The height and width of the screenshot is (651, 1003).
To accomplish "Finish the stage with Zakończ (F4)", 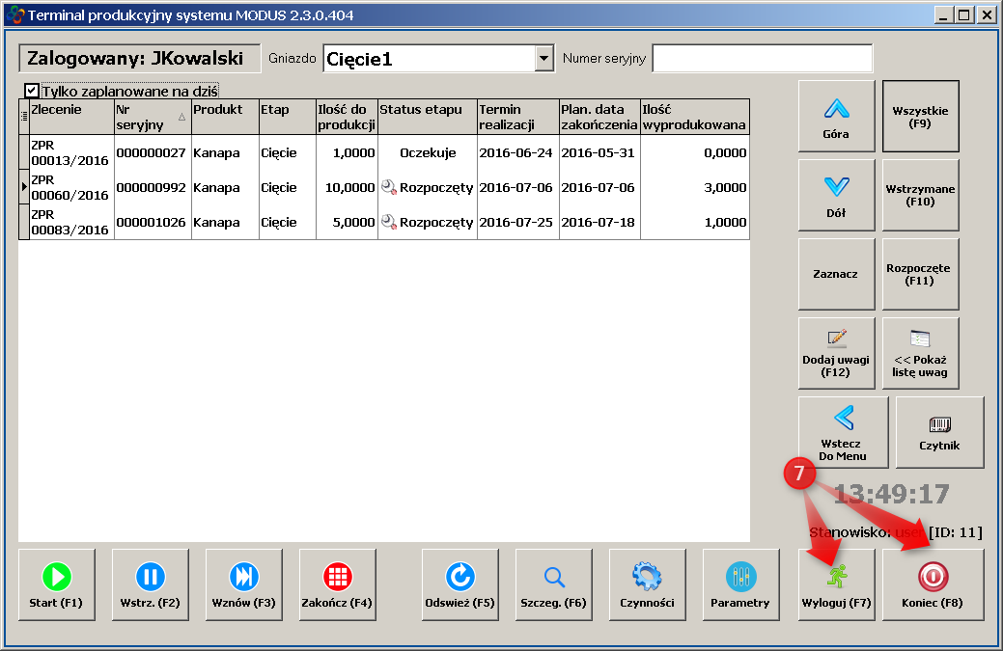I will click(337, 584).
